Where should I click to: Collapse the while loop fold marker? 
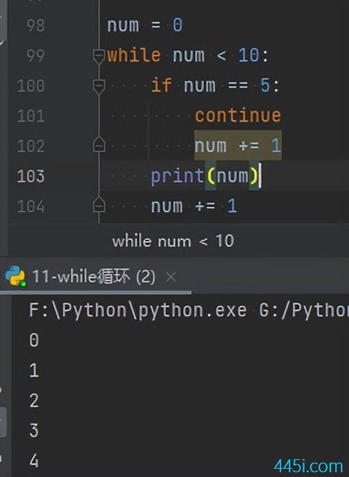click(x=99, y=56)
